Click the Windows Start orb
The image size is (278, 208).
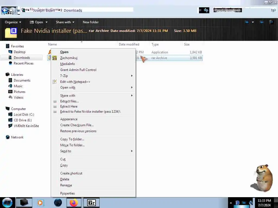point(7,203)
